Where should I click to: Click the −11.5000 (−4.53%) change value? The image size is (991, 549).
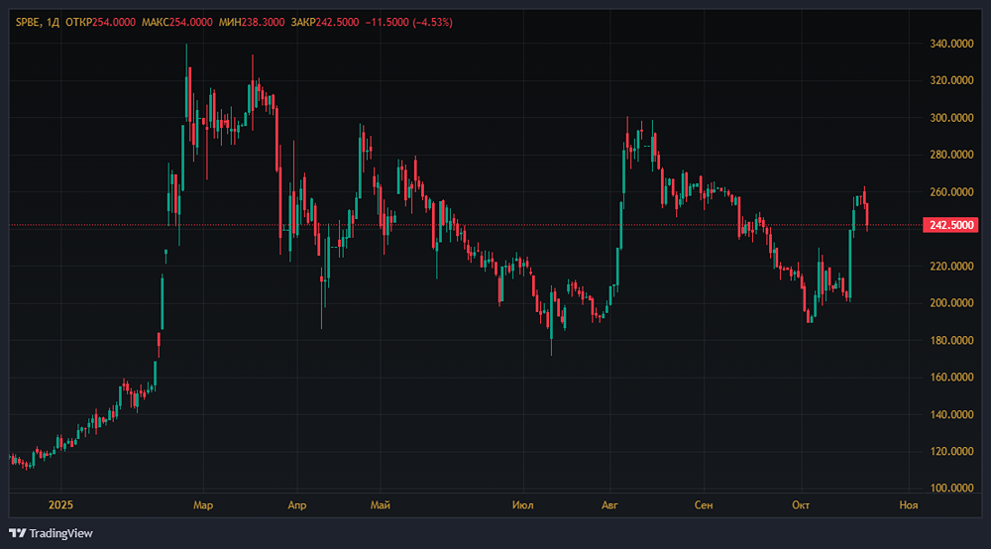pos(409,22)
